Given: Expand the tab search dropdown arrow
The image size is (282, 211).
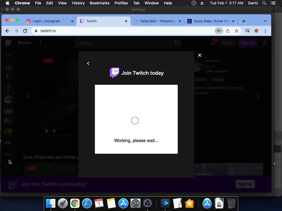Looking at the screenshot, I should pos(265,21).
